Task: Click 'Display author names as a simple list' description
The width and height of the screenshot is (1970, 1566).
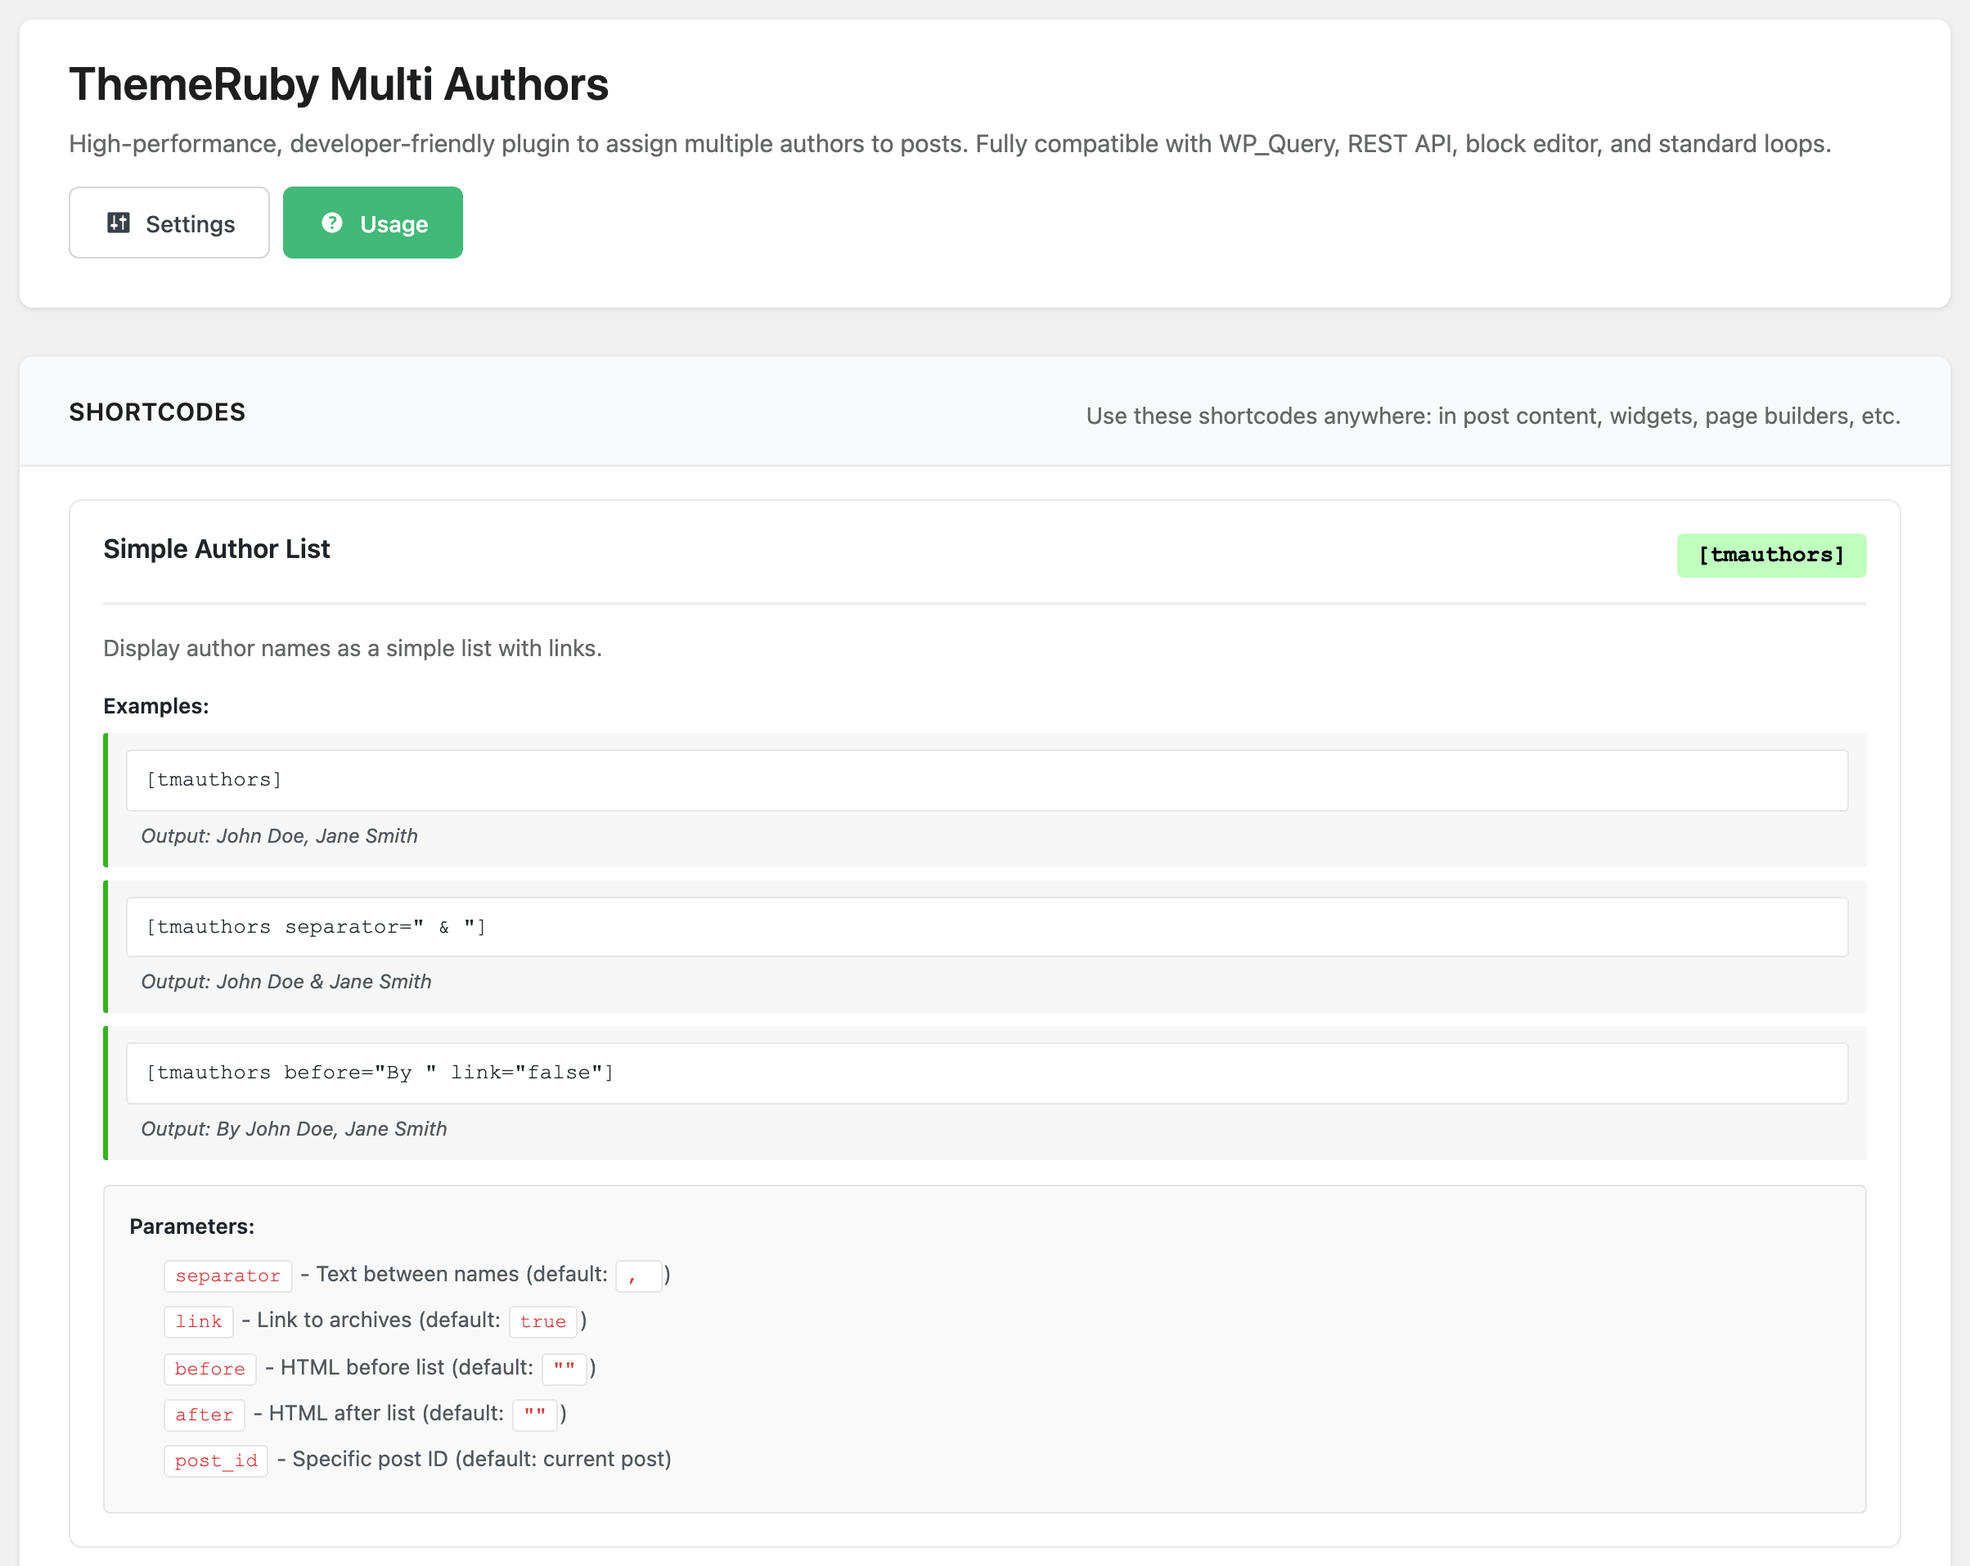Action: 353,649
